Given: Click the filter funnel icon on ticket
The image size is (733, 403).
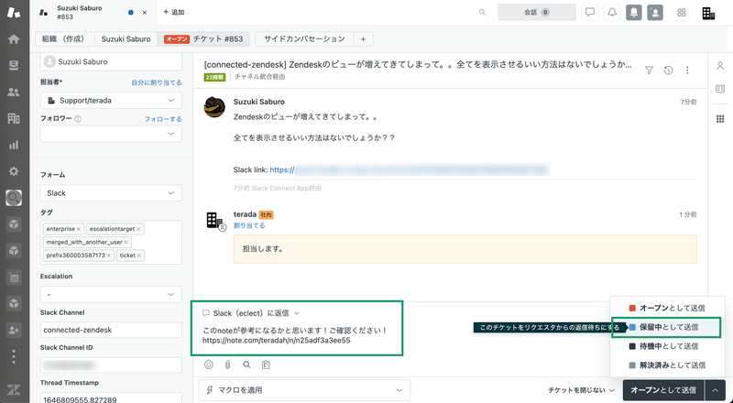Looking at the screenshot, I should coord(649,71).
